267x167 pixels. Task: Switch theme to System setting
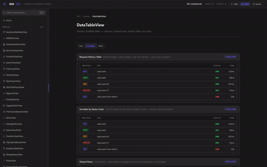coord(257,4)
